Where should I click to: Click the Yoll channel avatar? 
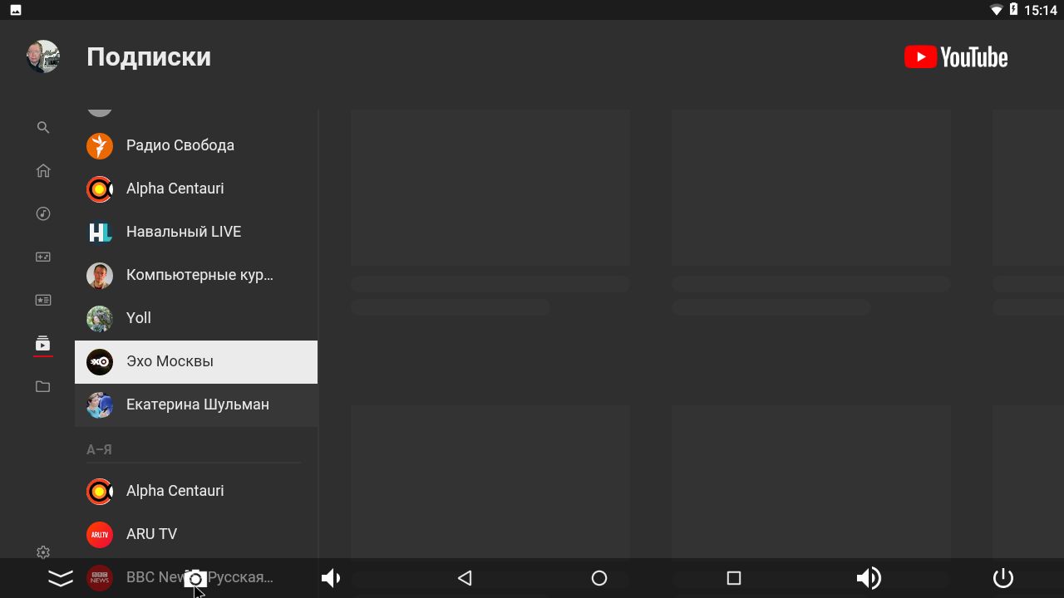tap(100, 318)
